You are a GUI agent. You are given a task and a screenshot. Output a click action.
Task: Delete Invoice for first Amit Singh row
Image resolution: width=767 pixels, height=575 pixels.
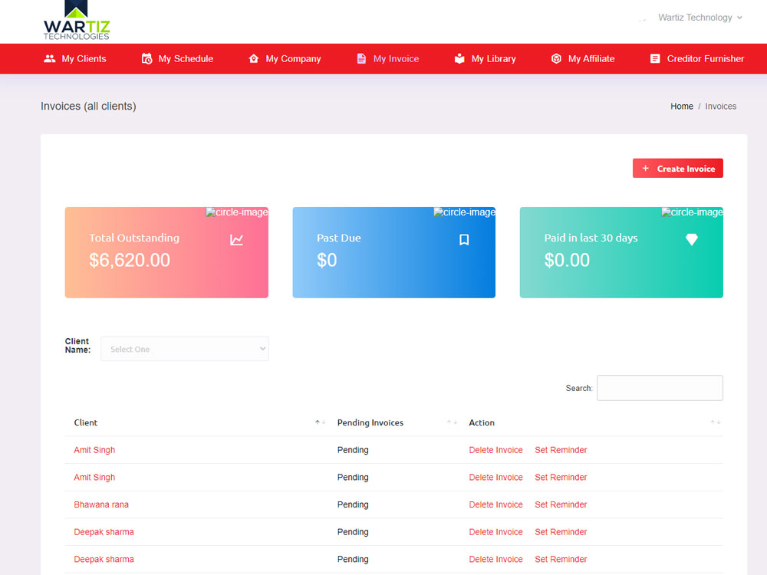click(495, 450)
